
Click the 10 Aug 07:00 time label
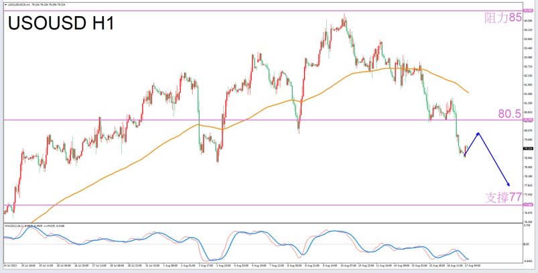click(x=348, y=266)
